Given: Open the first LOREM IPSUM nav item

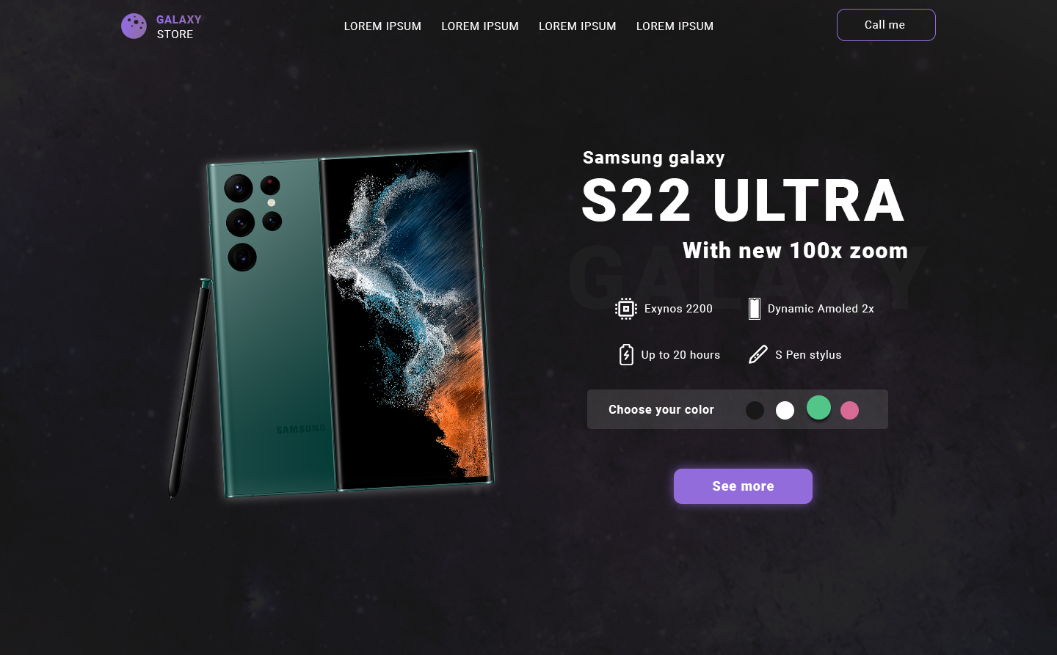Looking at the screenshot, I should [382, 26].
